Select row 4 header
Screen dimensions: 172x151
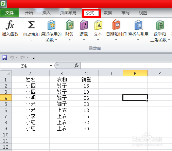coord(6,98)
